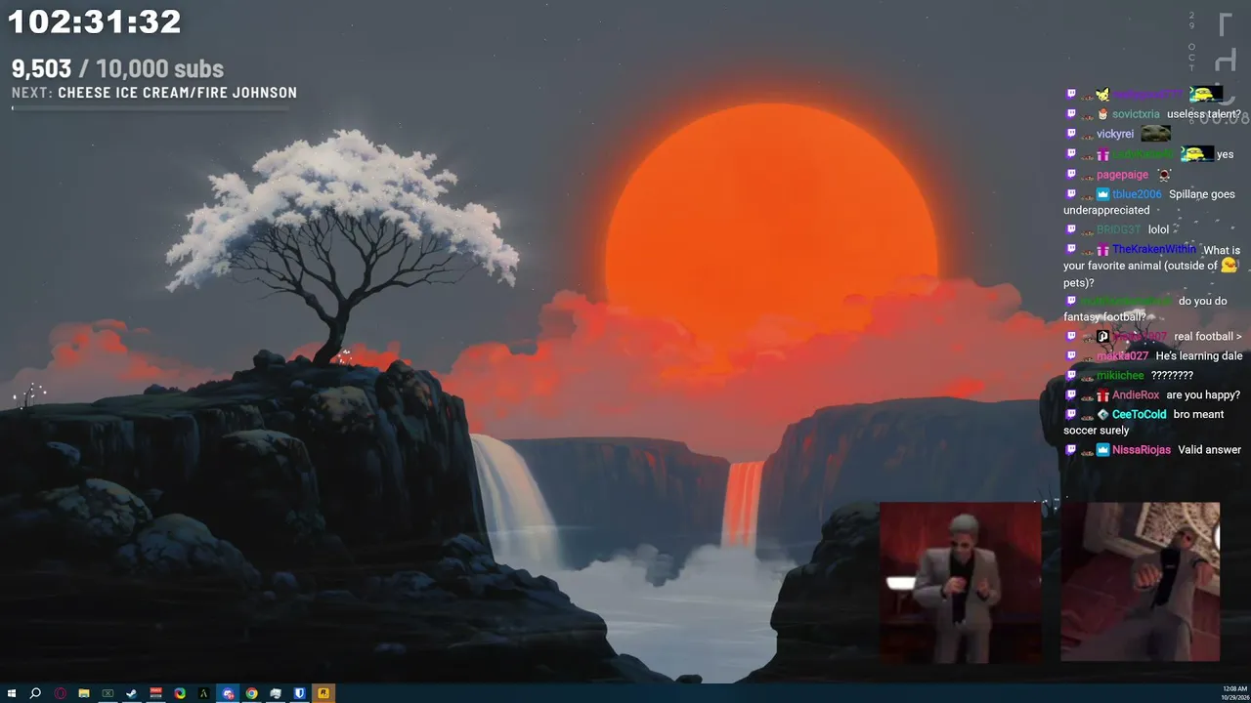Image resolution: width=1251 pixels, height=703 pixels.
Task: Open Steam from the taskbar
Action: click(x=132, y=693)
